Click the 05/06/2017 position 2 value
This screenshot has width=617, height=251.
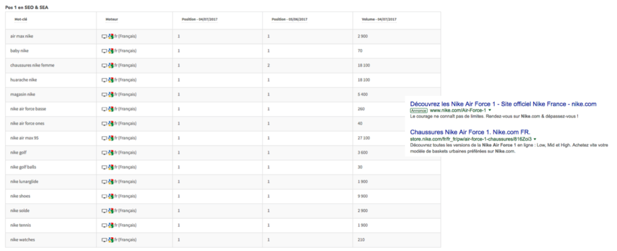(269, 65)
